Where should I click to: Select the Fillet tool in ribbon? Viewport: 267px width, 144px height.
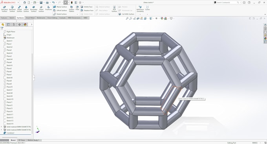click(77, 8)
